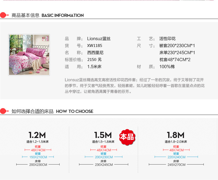Viewport: 218px width, 180px height.
Task: Click the 被套200*230CM*1 size entry
Action: pyautogui.click(x=177, y=46)
